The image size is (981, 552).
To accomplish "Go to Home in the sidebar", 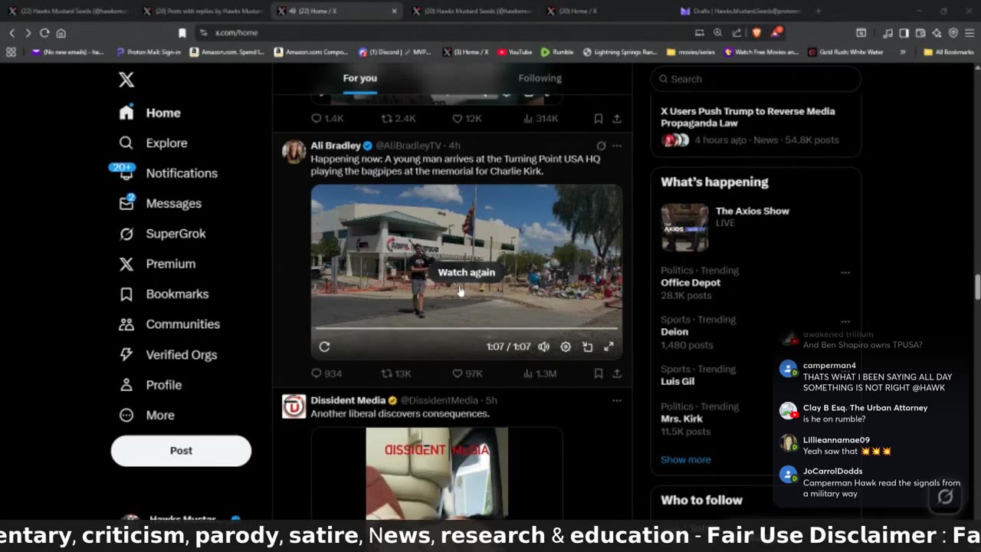I will click(150, 113).
